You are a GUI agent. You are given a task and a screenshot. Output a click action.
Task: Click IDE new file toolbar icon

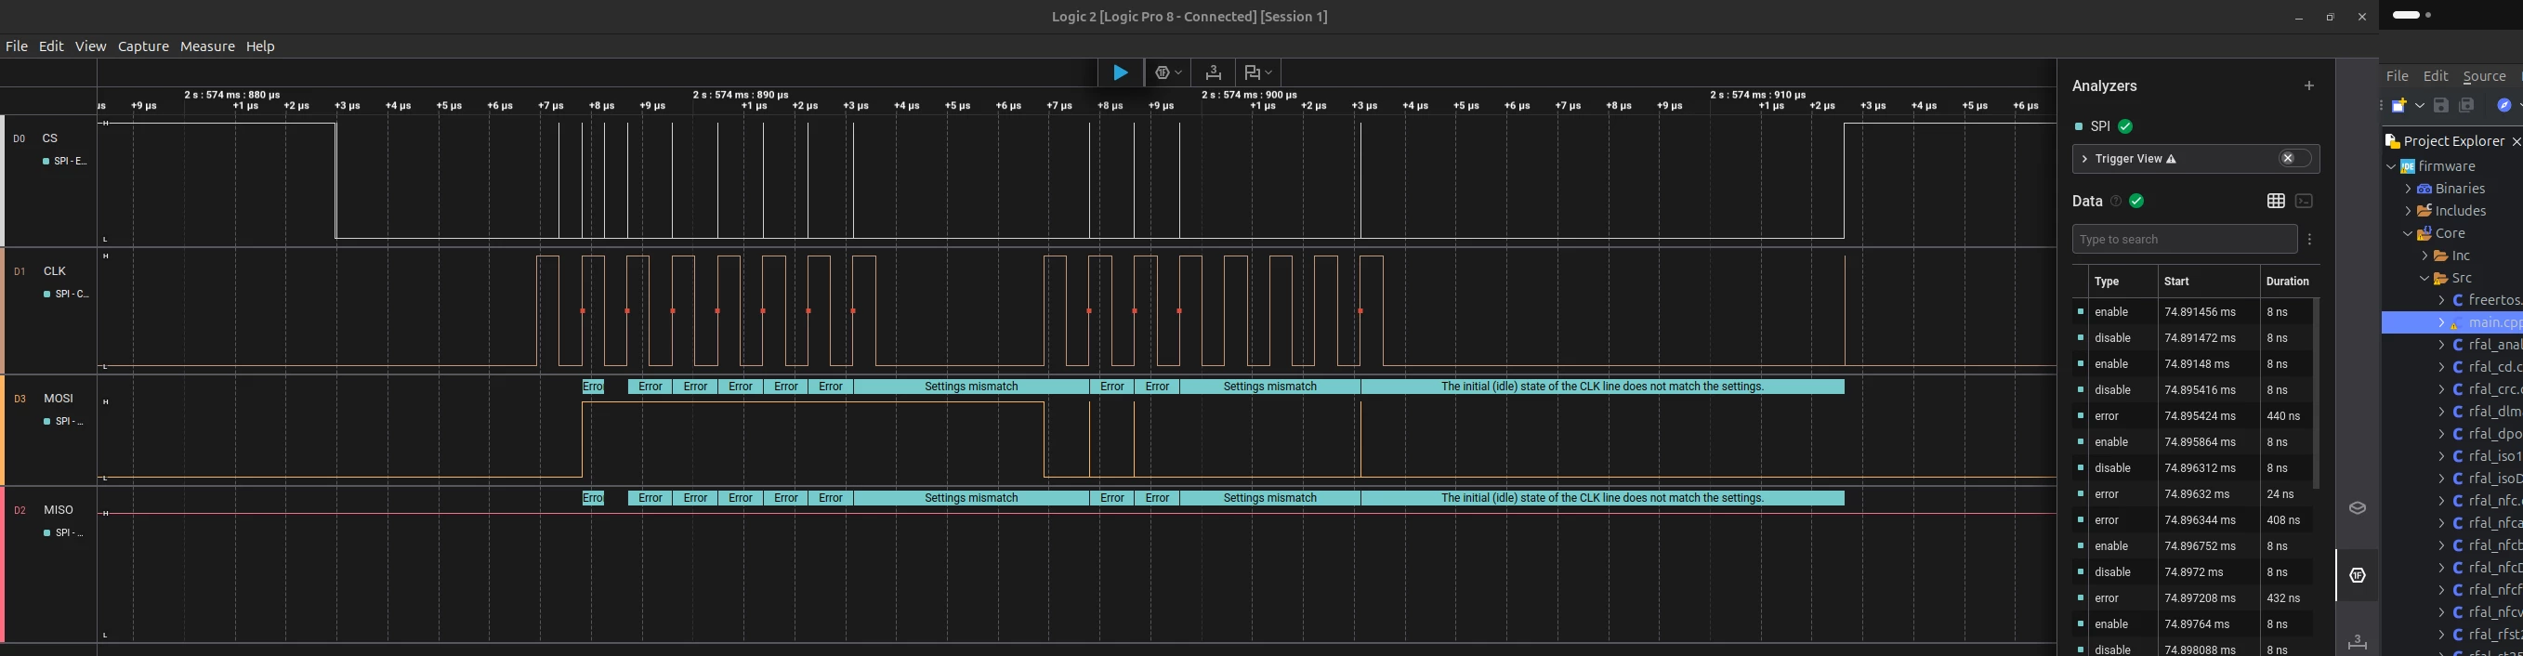pyautogui.click(x=2398, y=105)
